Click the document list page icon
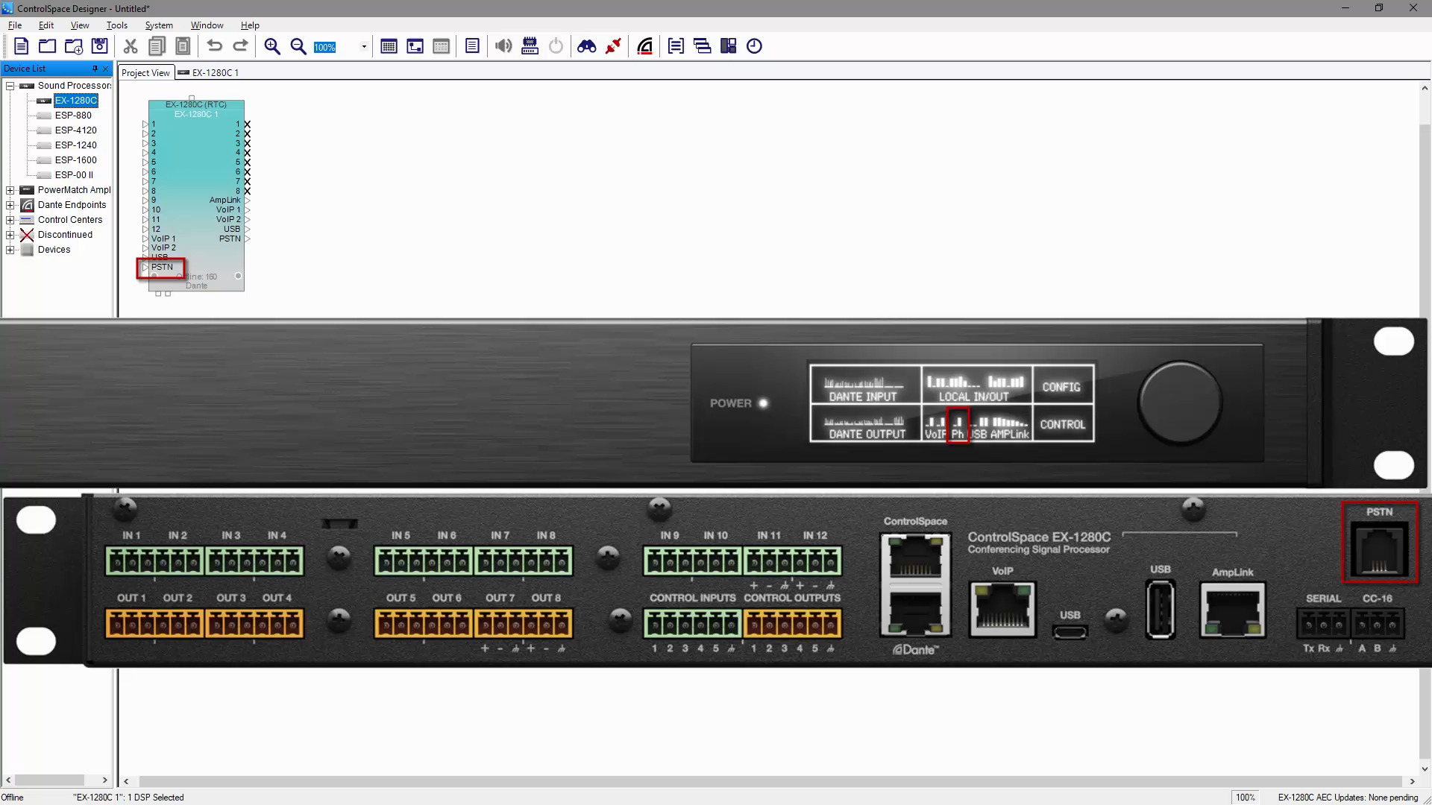 tap(472, 46)
